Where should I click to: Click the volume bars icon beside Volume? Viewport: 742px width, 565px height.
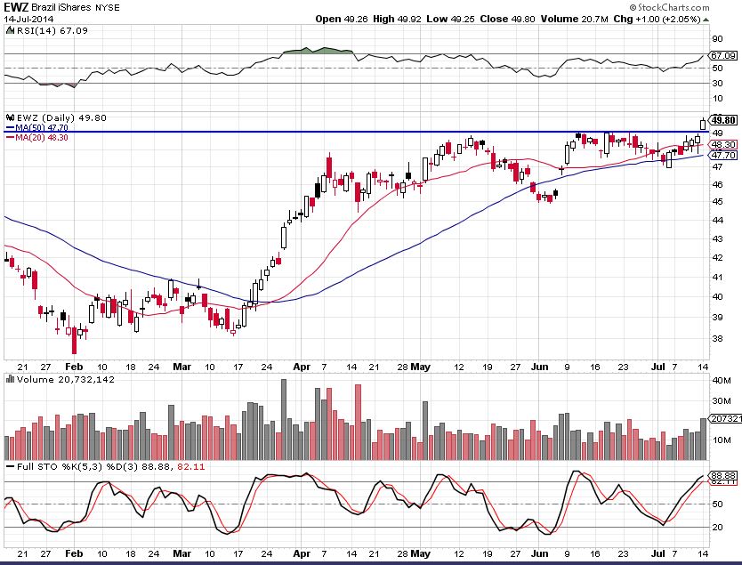(x=10, y=379)
